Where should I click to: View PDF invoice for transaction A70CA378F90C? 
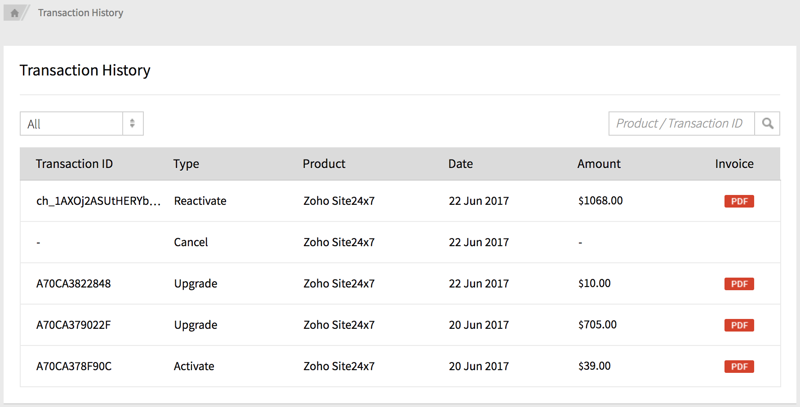click(x=739, y=367)
